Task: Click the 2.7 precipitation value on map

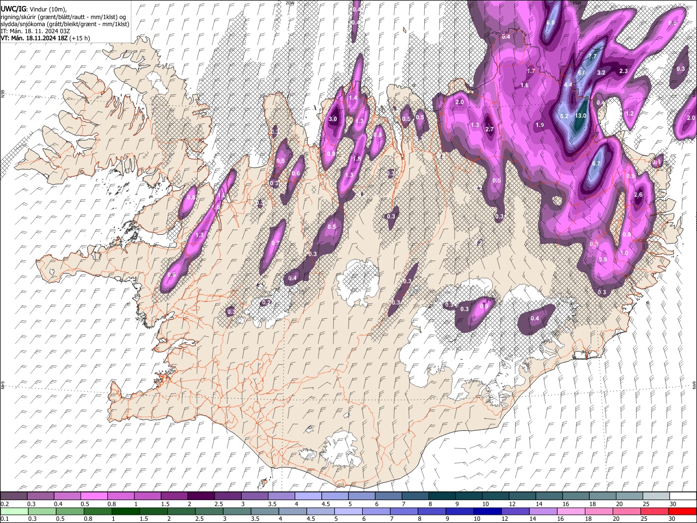Action: coord(489,129)
